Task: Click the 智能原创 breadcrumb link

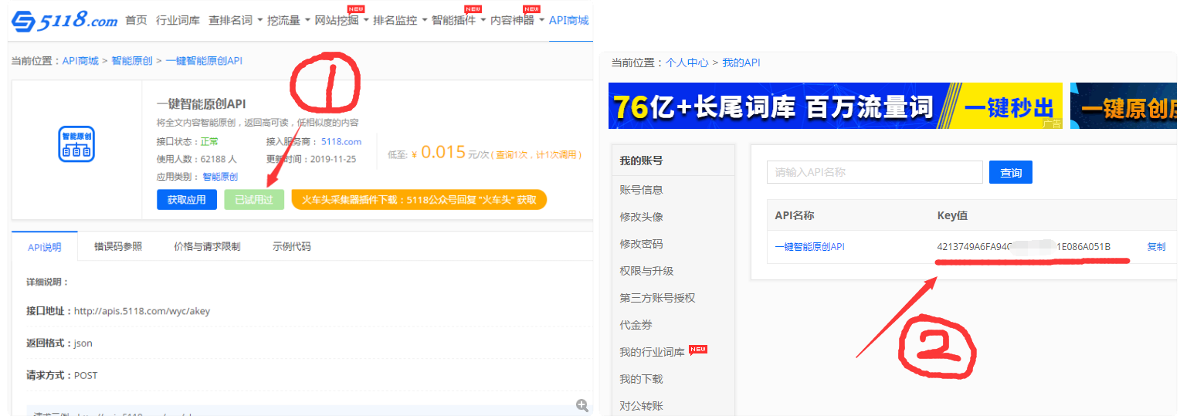Action: point(131,60)
